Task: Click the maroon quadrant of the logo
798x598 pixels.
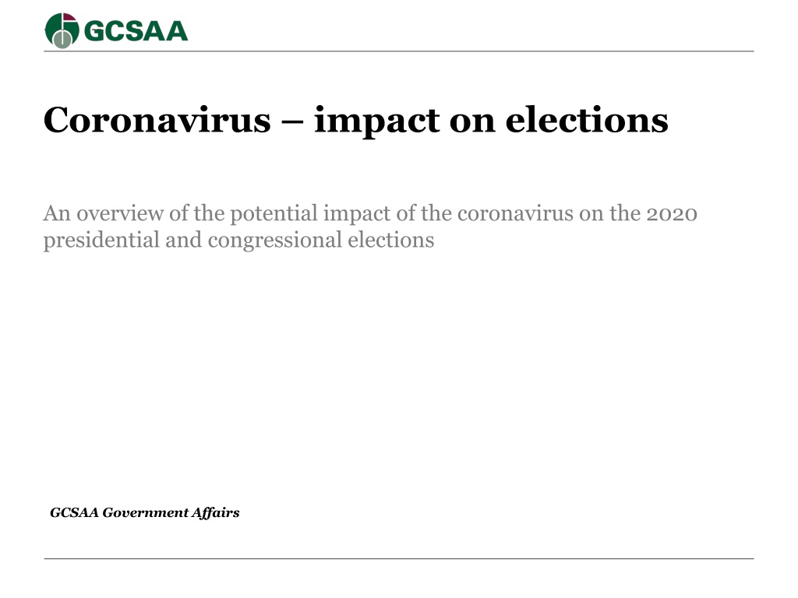Action: [x=70, y=17]
